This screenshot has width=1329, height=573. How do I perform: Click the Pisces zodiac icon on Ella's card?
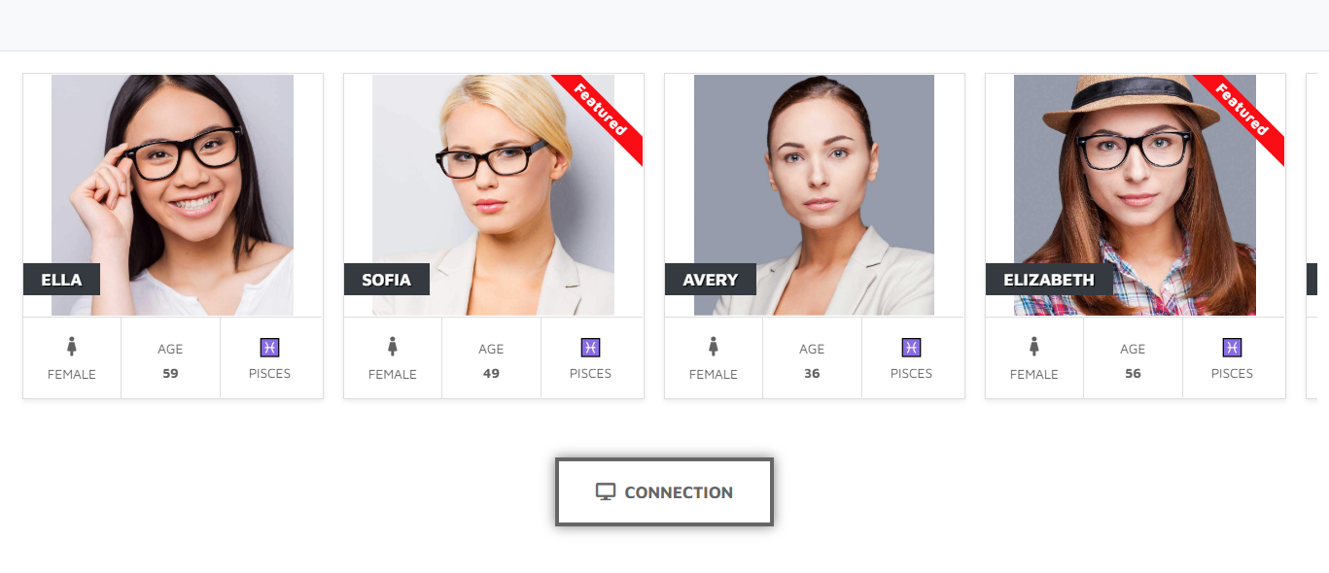pos(269,347)
